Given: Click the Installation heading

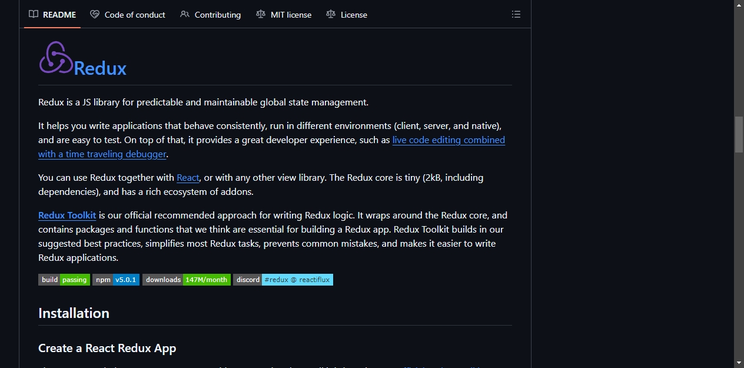Looking at the screenshot, I should pos(74,313).
